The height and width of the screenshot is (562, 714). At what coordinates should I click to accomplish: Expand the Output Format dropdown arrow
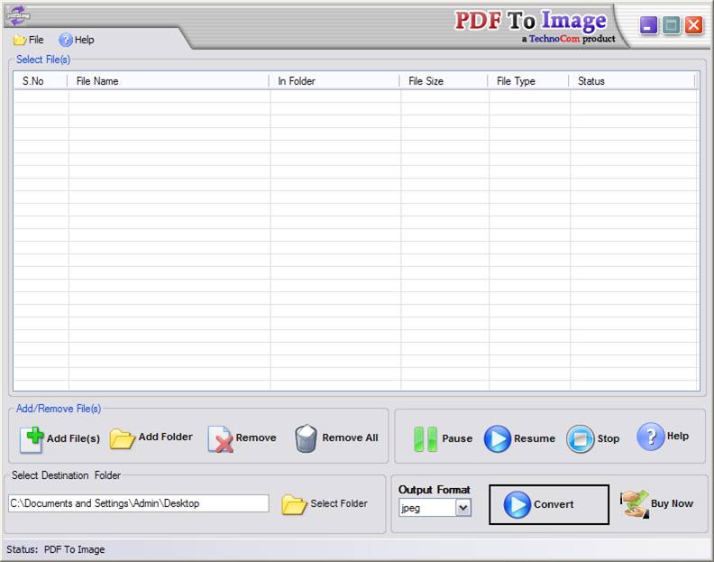[x=463, y=507]
